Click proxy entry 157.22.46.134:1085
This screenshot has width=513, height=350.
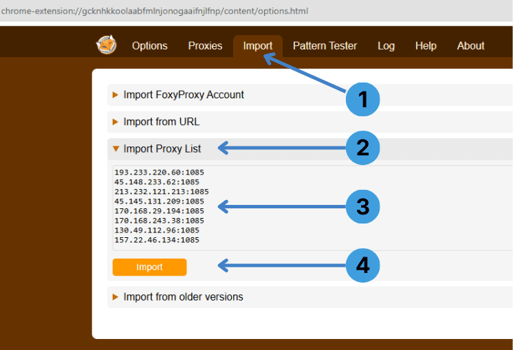click(x=157, y=240)
